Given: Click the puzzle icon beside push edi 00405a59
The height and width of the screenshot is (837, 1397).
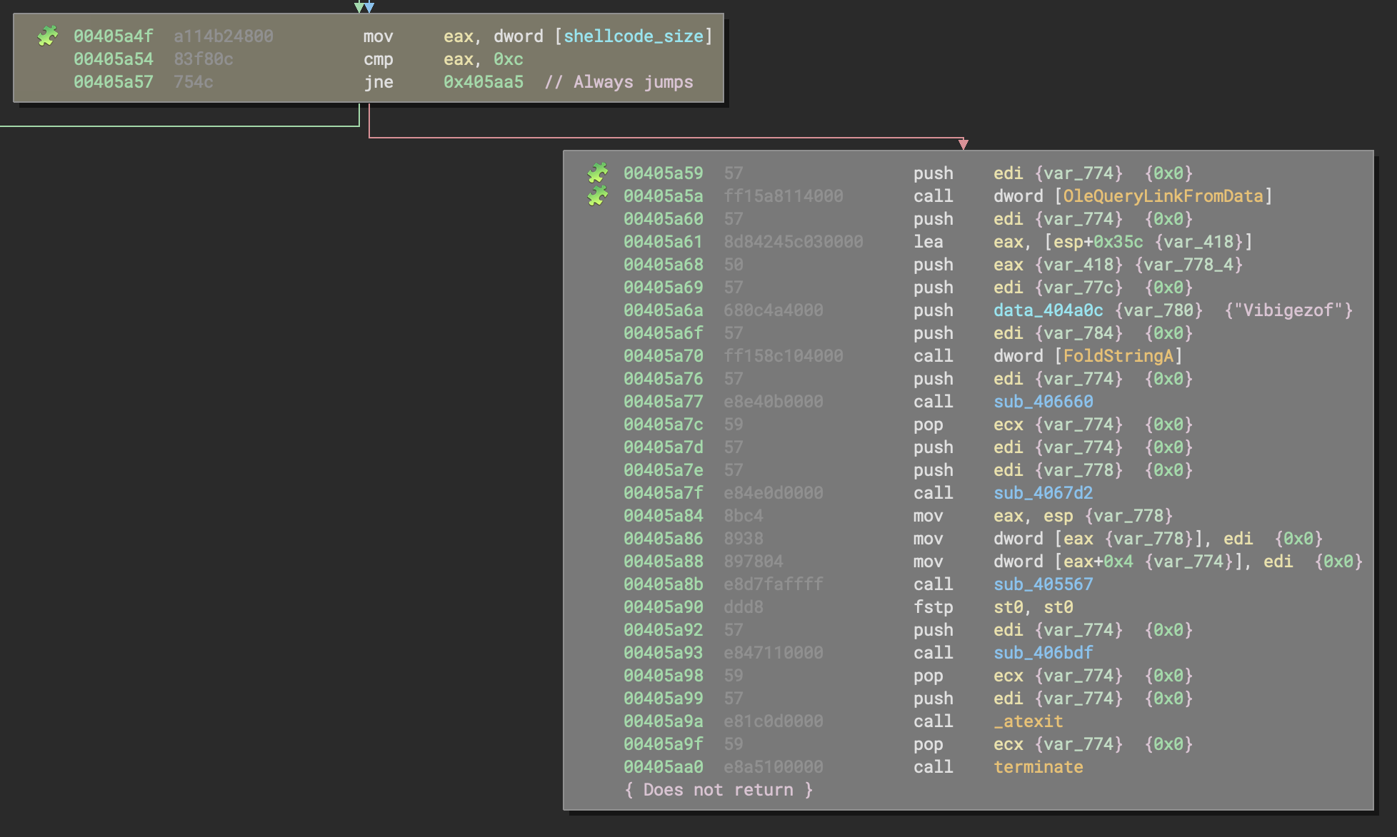Looking at the screenshot, I should 599,173.
